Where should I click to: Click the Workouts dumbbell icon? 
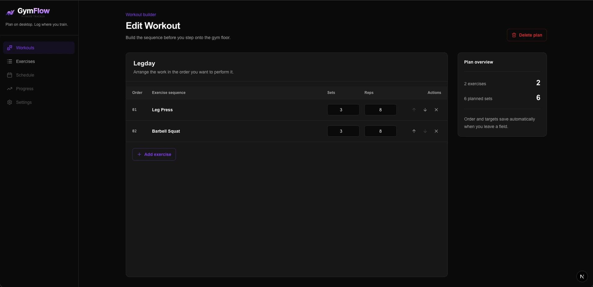point(10,48)
